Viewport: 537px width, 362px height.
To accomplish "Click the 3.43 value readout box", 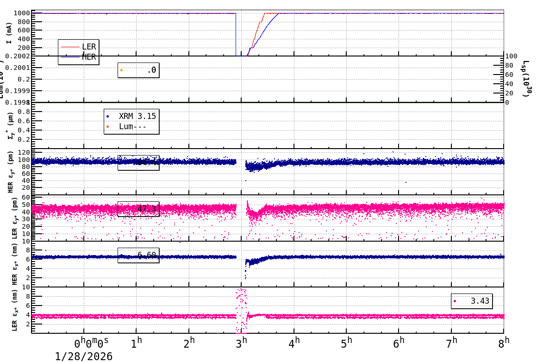I will [x=472, y=300].
